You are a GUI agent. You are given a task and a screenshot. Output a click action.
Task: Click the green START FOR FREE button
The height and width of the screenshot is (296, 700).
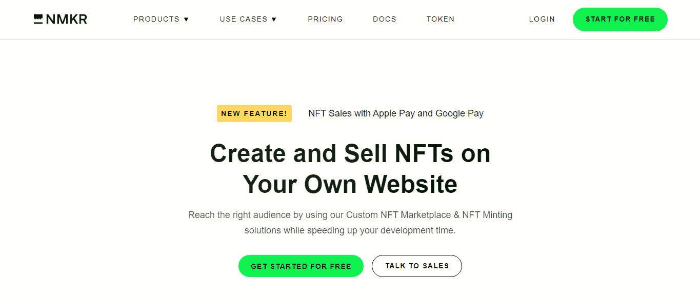coord(620,19)
